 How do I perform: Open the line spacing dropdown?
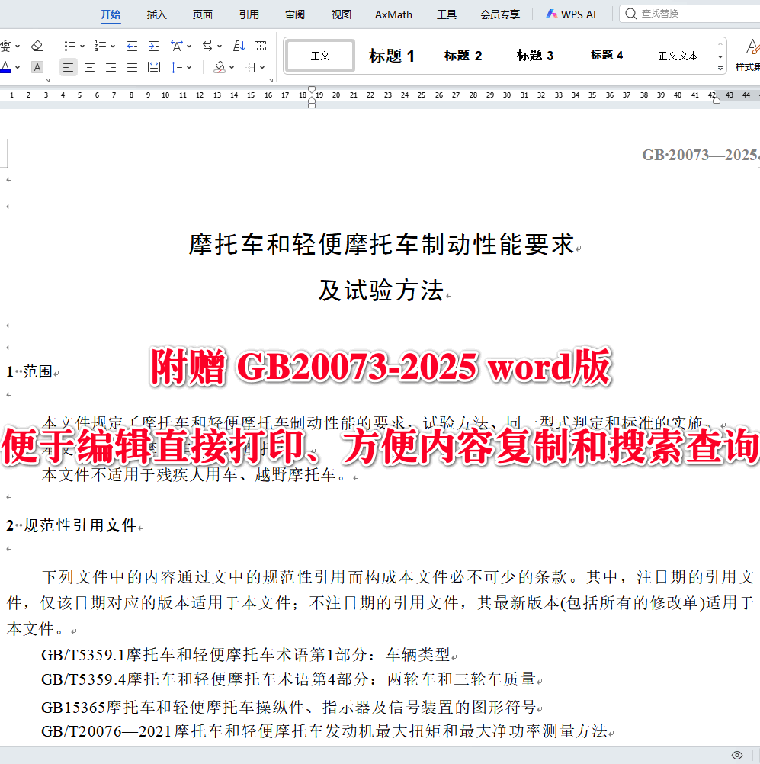click(176, 68)
